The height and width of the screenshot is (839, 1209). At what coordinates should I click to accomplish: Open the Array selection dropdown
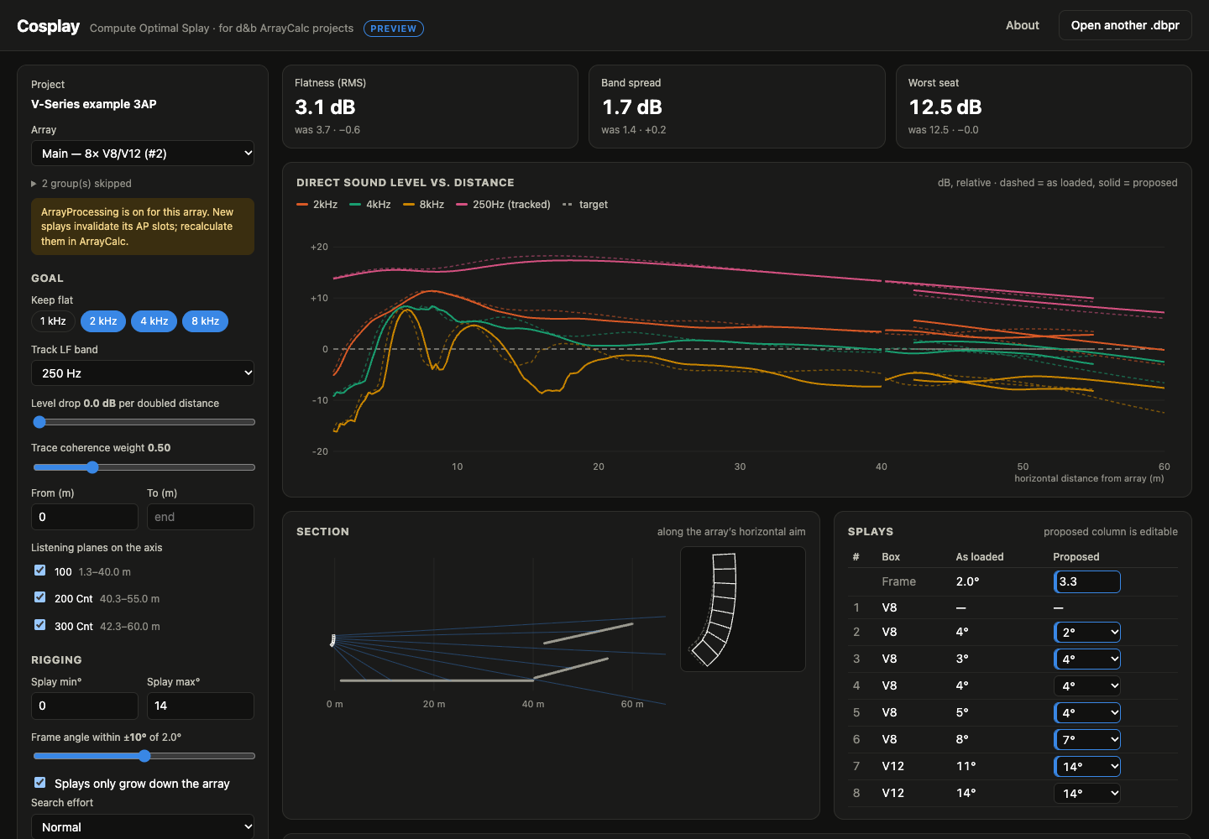(x=143, y=154)
